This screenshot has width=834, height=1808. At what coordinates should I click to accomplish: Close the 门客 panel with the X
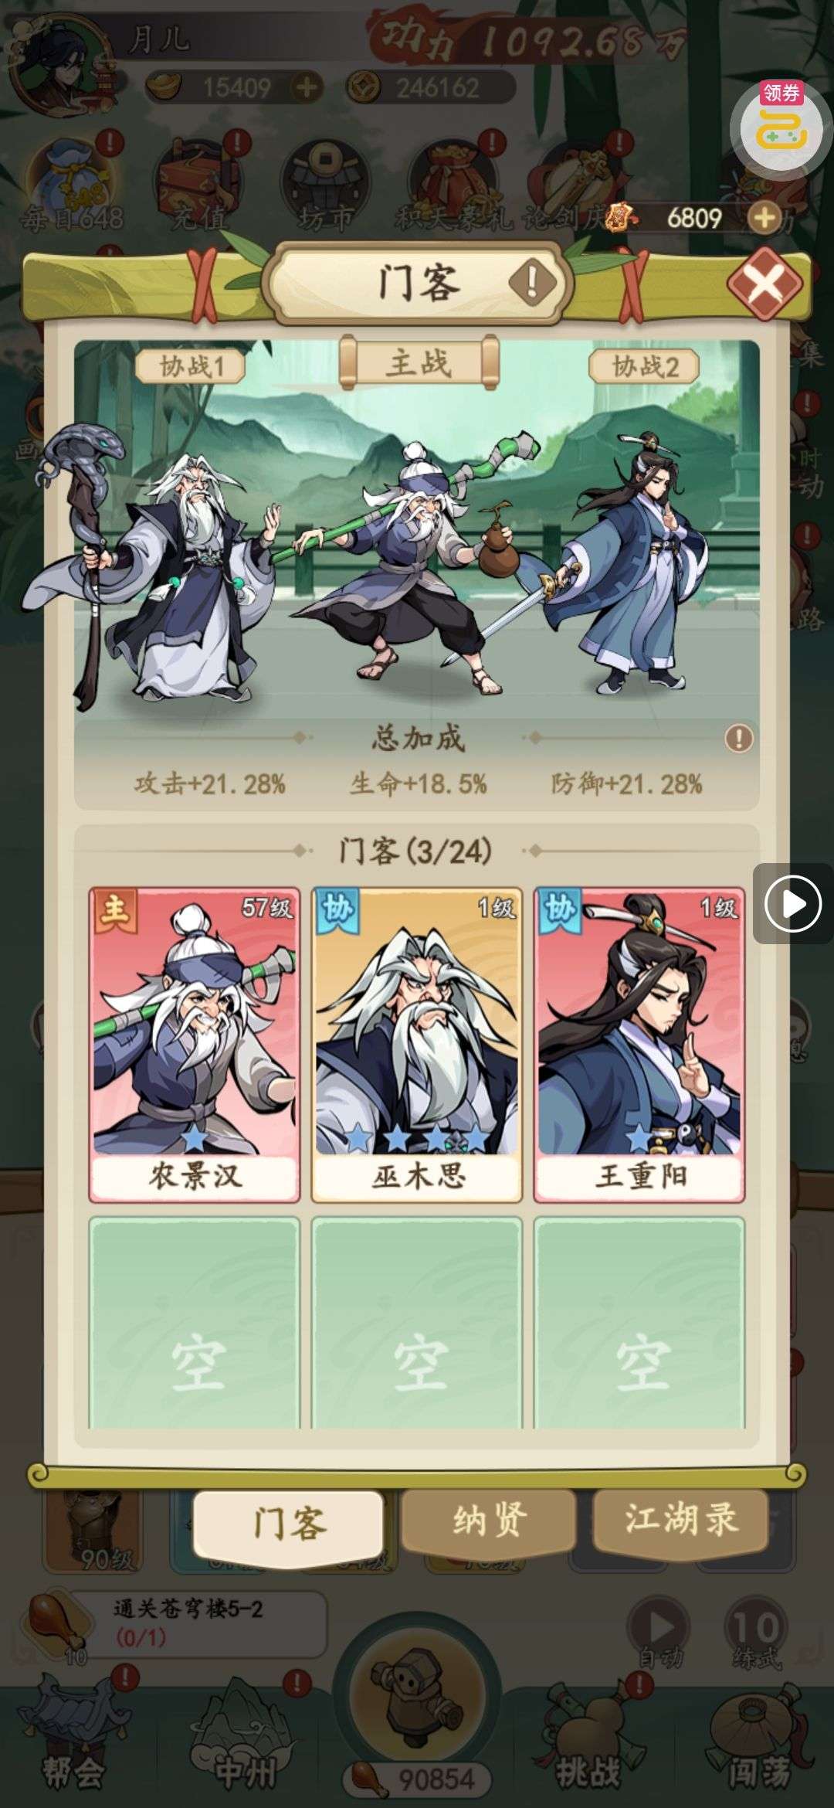coord(764,284)
